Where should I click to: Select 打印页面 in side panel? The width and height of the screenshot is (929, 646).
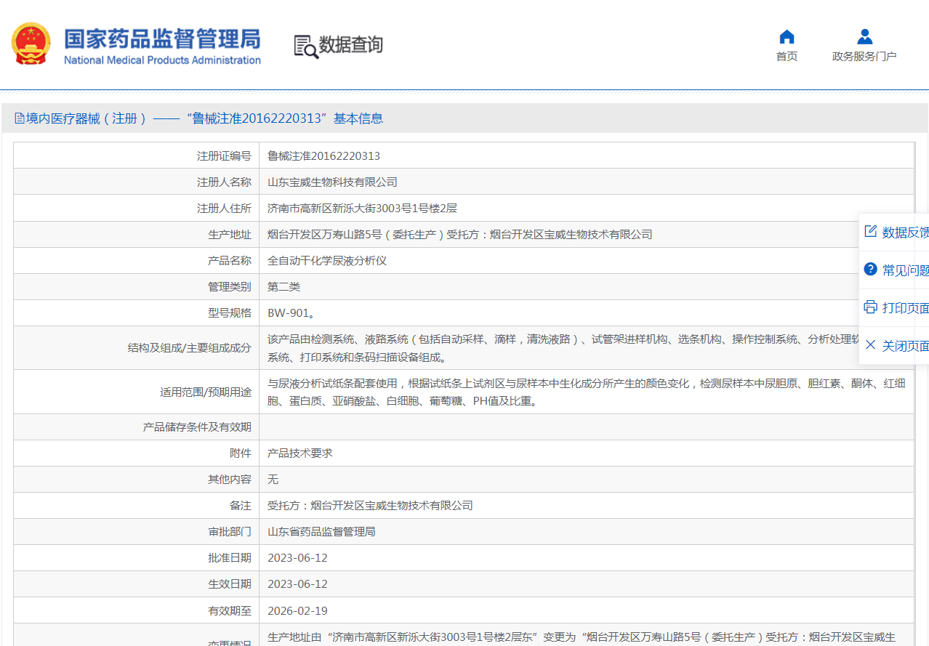[x=905, y=308]
